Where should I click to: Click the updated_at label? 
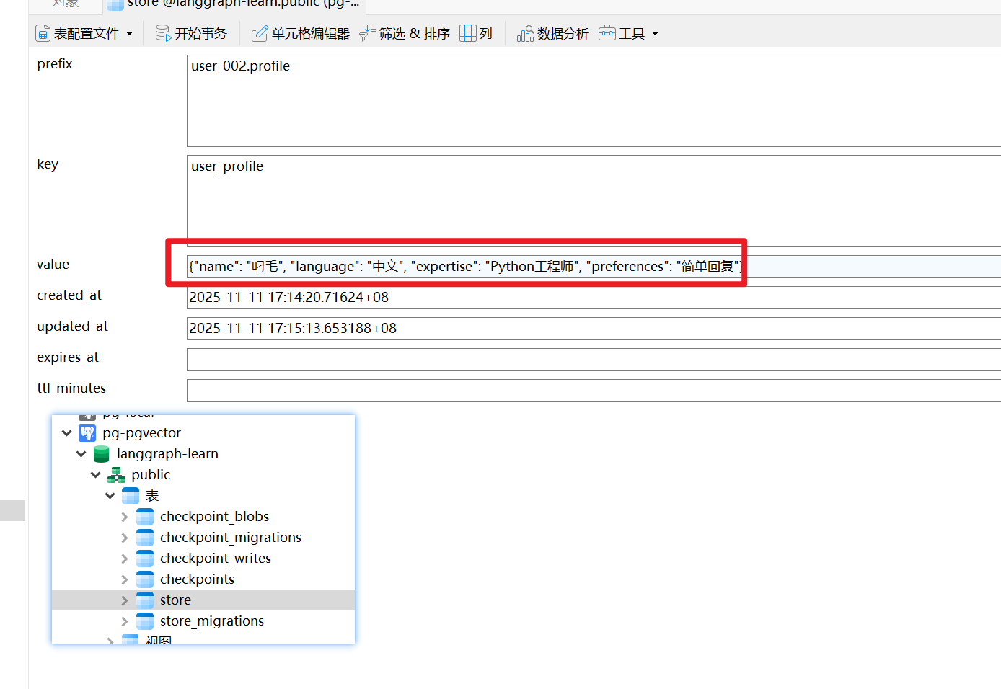pos(72,326)
